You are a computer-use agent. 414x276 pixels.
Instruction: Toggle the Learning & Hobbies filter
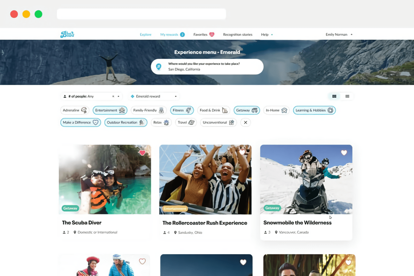click(314, 110)
